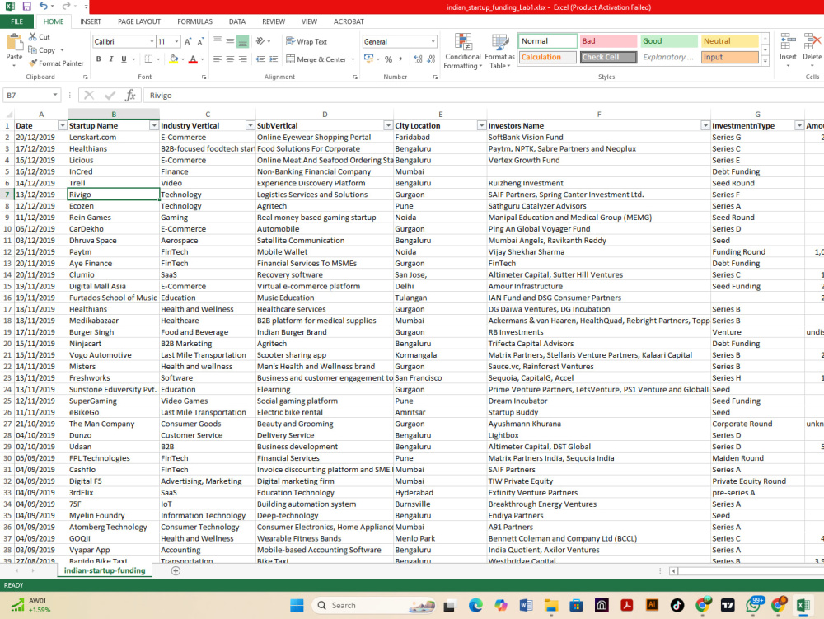The image size is (824, 619).
Task: Click the Increase Decimal icon
Action: (x=419, y=59)
